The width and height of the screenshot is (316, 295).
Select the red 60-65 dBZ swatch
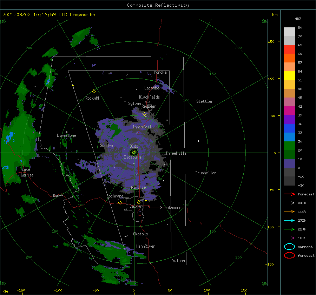tap(289, 49)
